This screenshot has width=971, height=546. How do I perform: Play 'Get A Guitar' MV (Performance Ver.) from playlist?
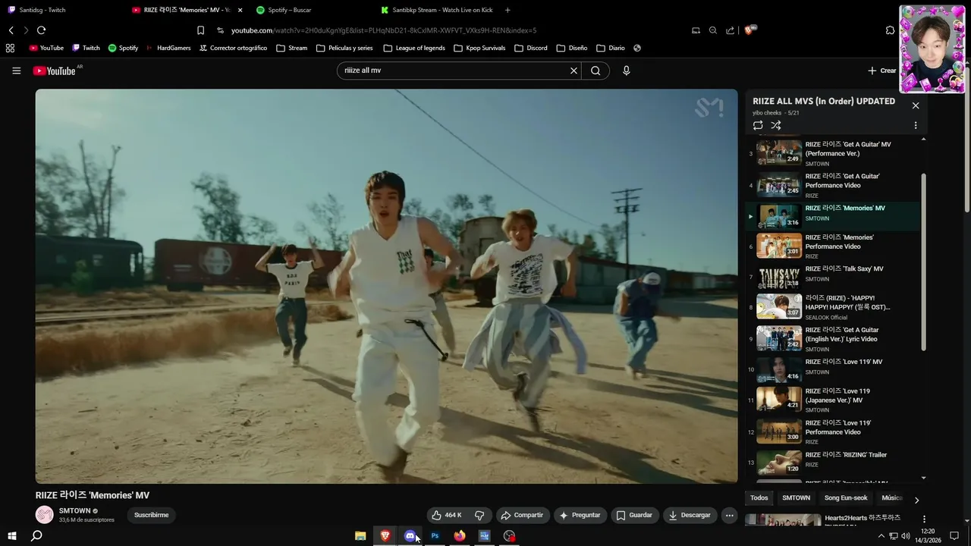tap(833, 153)
